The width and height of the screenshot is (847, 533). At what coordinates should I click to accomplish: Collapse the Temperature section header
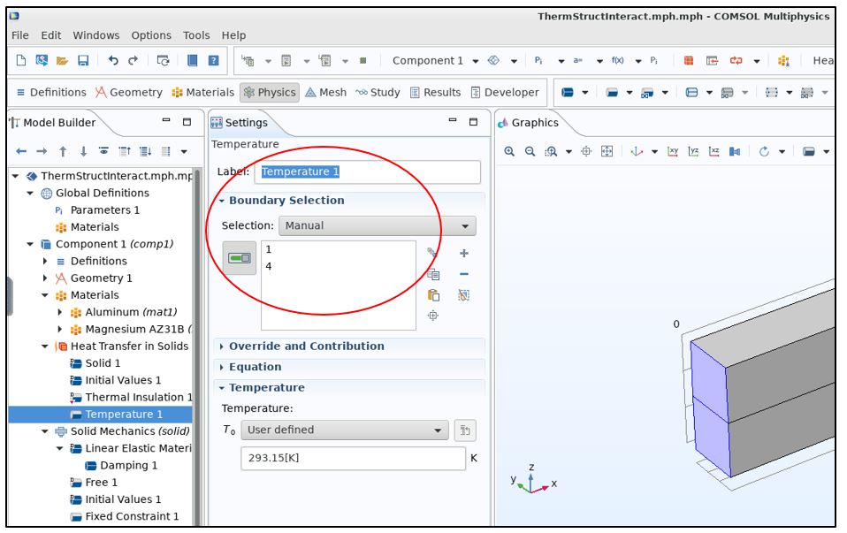pos(221,388)
